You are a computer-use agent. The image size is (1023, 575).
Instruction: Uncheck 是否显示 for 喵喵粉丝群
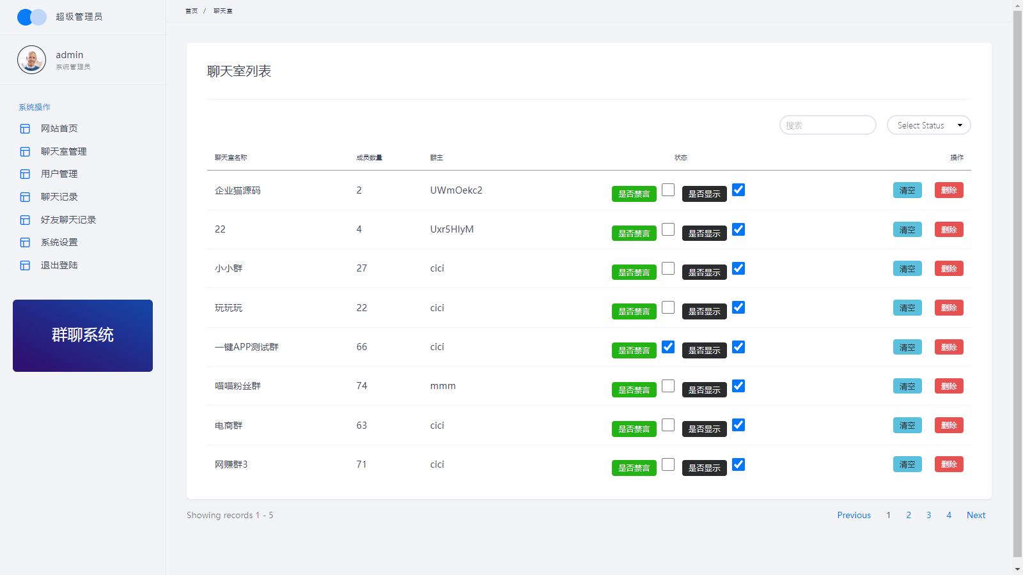click(738, 386)
